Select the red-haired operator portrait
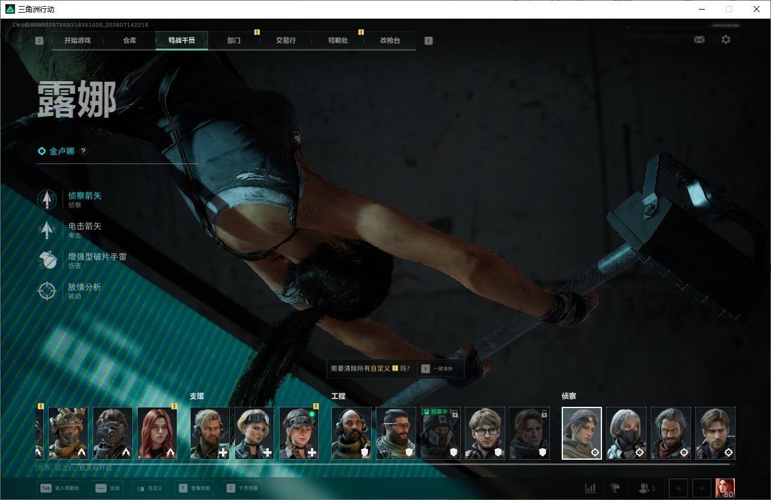This screenshot has width=771, height=500. click(x=158, y=433)
